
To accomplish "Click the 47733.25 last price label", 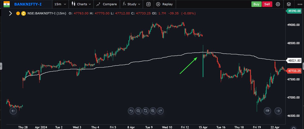I will (x=294, y=71).
